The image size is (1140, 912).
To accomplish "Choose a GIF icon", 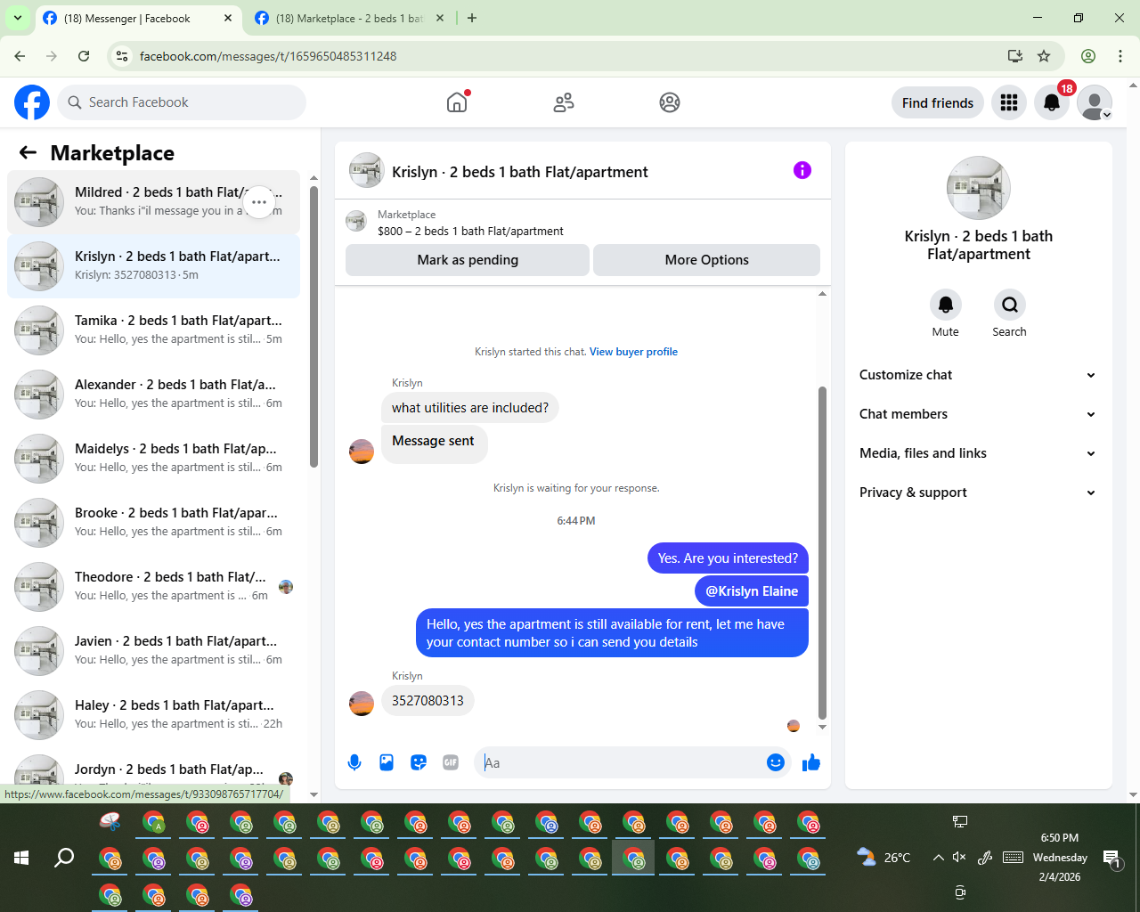I will tap(451, 762).
